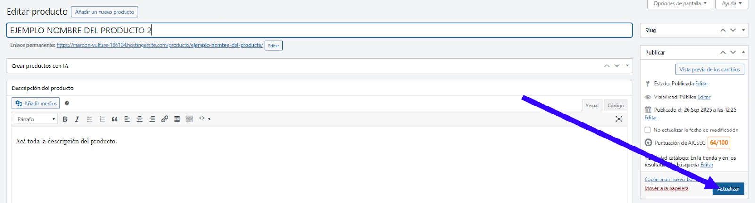Image resolution: width=755 pixels, height=203 pixels.
Task: Select the Visual editor tab
Action: click(x=592, y=106)
